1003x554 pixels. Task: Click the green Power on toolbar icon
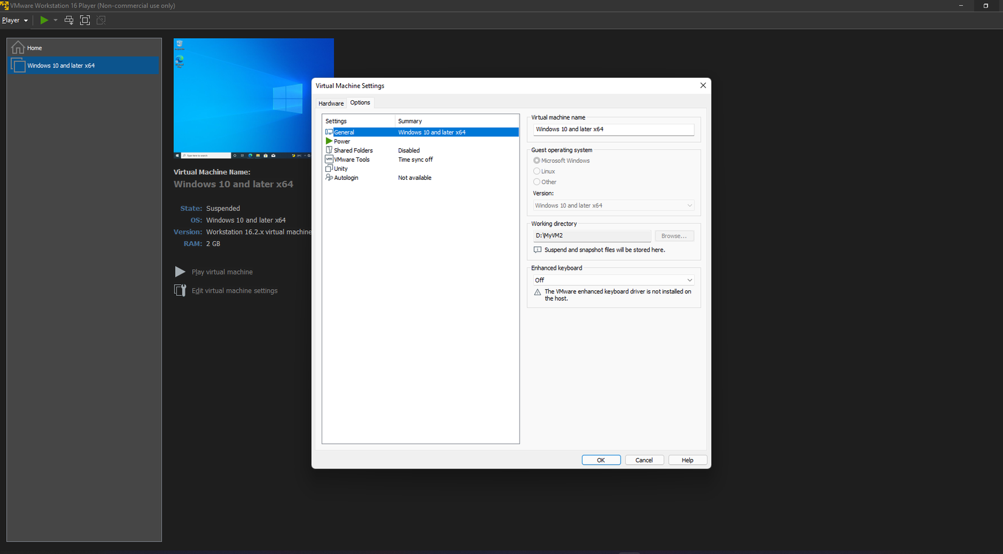(x=44, y=20)
